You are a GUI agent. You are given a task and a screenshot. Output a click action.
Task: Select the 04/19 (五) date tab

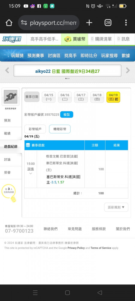113,97
